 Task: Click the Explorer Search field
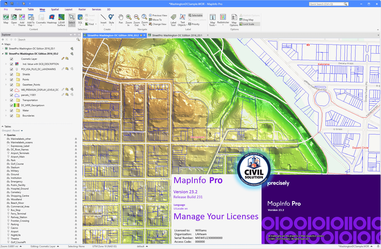click(47, 40)
